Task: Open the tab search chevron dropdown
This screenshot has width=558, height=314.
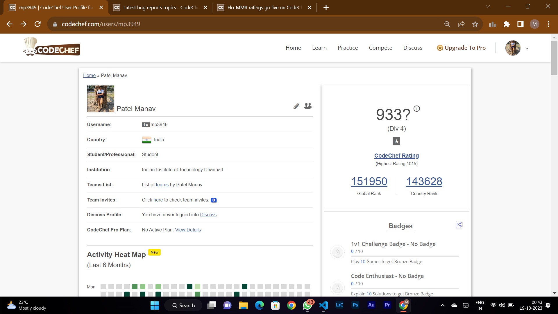Action: click(488, 6)
